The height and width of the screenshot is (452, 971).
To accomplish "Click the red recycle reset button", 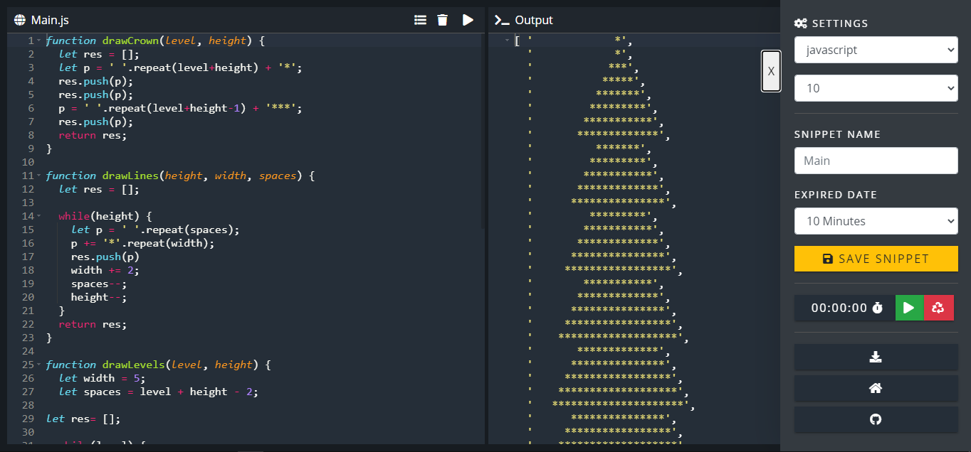I will [938, 308].
